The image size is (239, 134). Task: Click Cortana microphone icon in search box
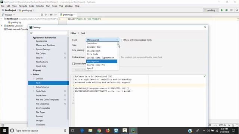click(65, 131)
